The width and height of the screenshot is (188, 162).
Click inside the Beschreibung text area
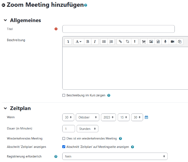click(125, 68)
